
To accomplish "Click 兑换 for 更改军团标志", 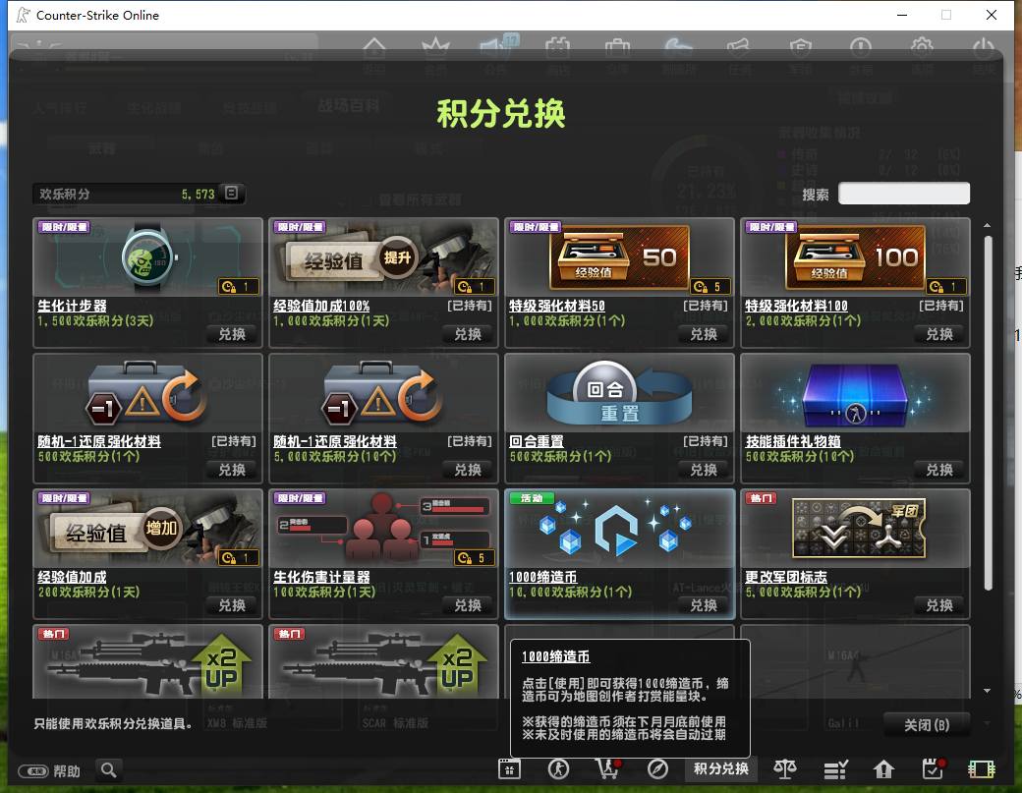I will 939,605.
